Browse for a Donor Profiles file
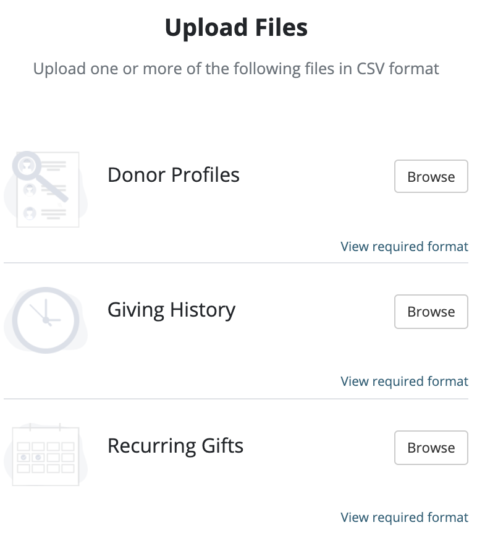Image resolution: width=477 pixels, height=538 pixels. pyautogui.click(x=431, y=176)
